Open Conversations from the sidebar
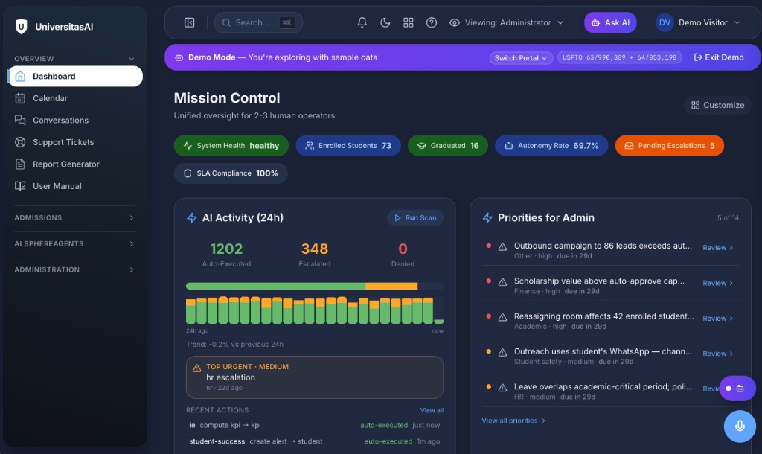Image resolution: width=762 pixels, height=454 pixels. pyautogui.click(x=75, y=120)
